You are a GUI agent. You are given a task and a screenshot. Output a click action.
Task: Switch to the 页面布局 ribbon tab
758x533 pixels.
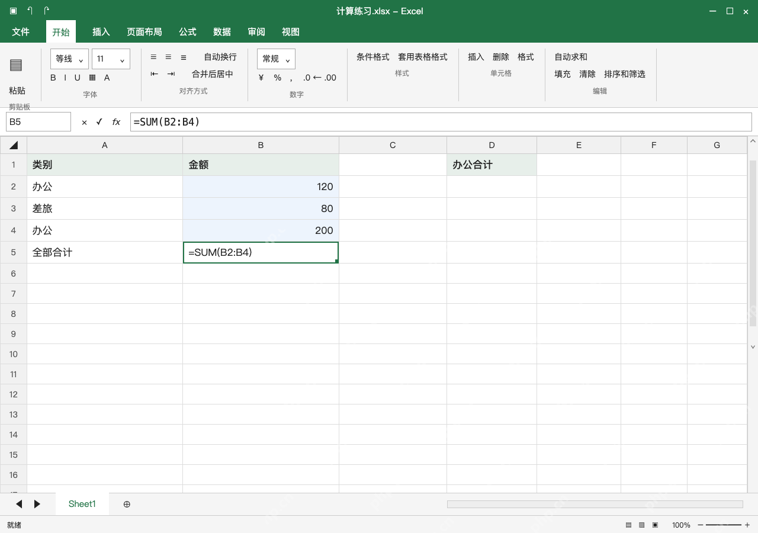coord(144,32)
